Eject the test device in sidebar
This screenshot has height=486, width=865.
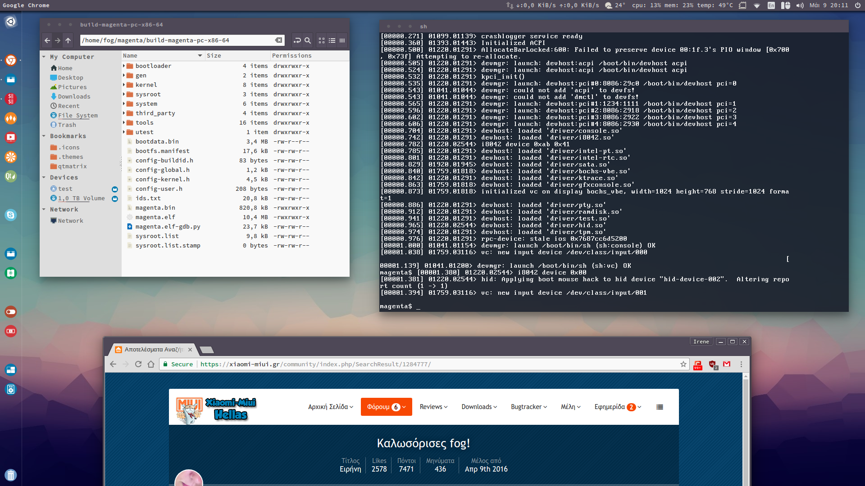click(x=115, y=189)
